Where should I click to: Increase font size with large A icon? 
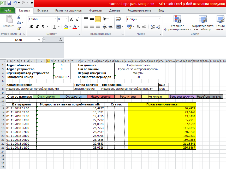[72, 19]
